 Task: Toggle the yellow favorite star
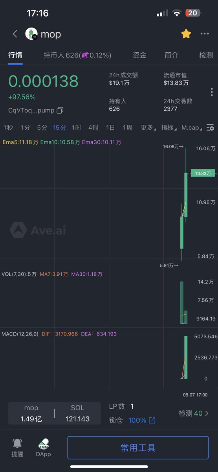click(186, 34)
